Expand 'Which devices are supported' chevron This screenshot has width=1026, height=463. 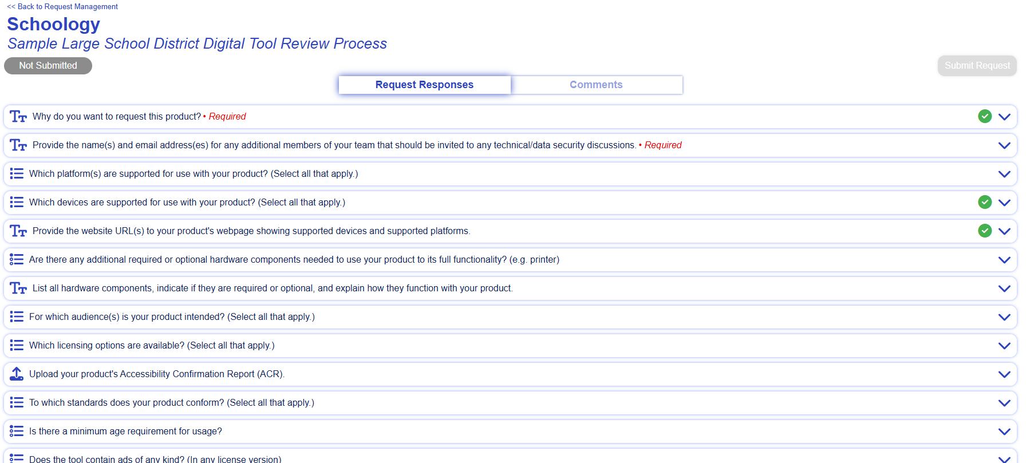[1004, 203]
